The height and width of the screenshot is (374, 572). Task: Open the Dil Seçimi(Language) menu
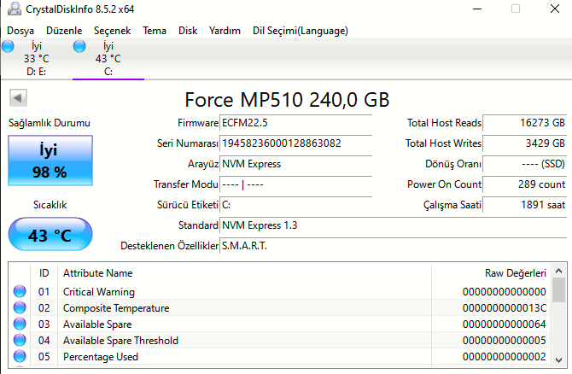(300, 31)
